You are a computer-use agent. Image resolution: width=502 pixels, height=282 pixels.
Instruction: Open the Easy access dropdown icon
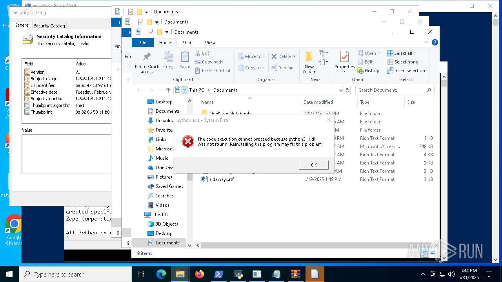pyautogui.click(x=323, y=62)
